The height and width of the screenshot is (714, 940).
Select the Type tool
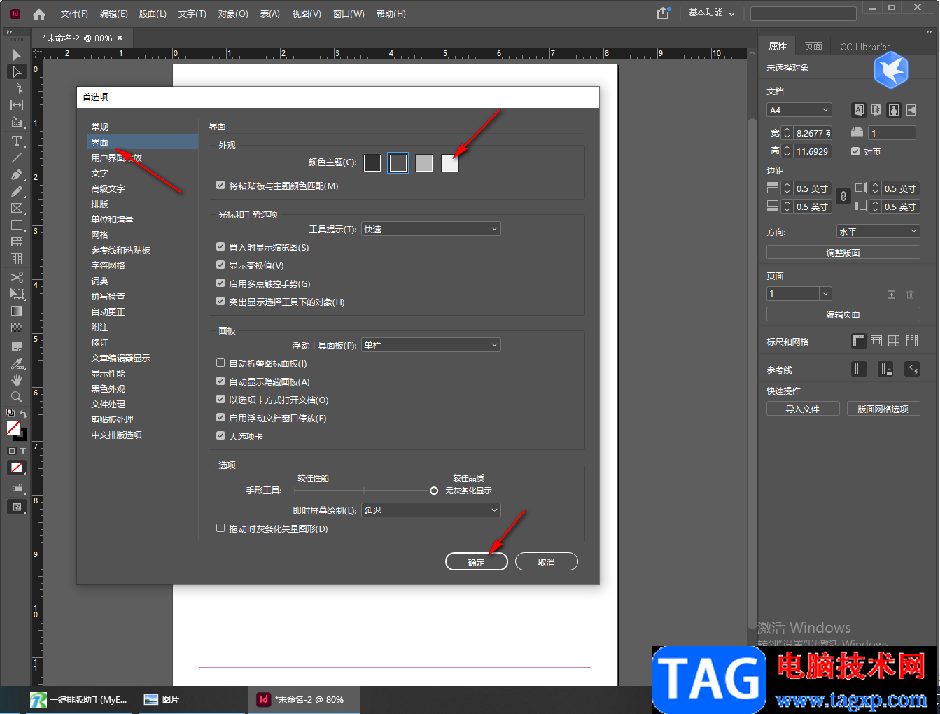tap(17, 141)
